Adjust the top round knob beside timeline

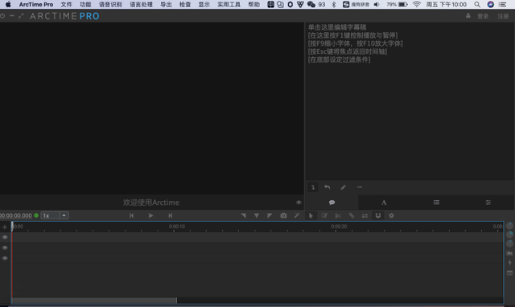pos(509,226)
